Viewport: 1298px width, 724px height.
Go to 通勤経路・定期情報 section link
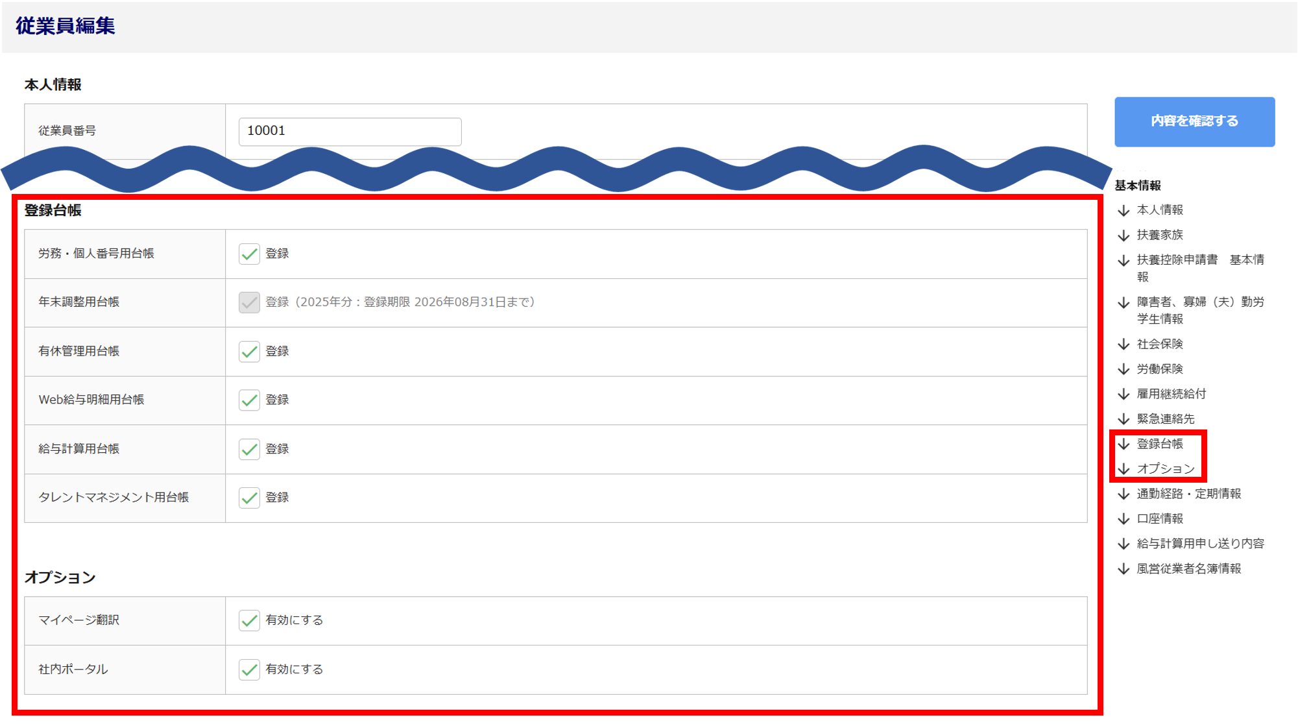pos(1188,494)
